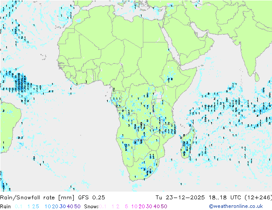This screenshot has height=210, width=272.
Task: Click the "GFS 0.25" model label
Action: coord(91,198)
